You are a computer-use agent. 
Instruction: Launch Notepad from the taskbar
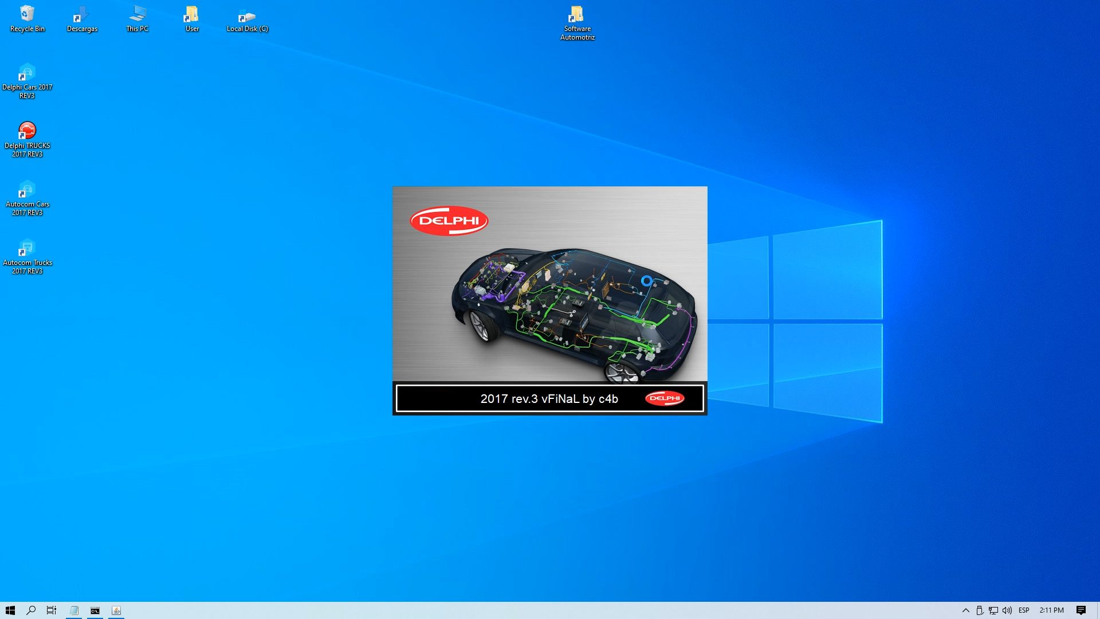click(74, 610)
